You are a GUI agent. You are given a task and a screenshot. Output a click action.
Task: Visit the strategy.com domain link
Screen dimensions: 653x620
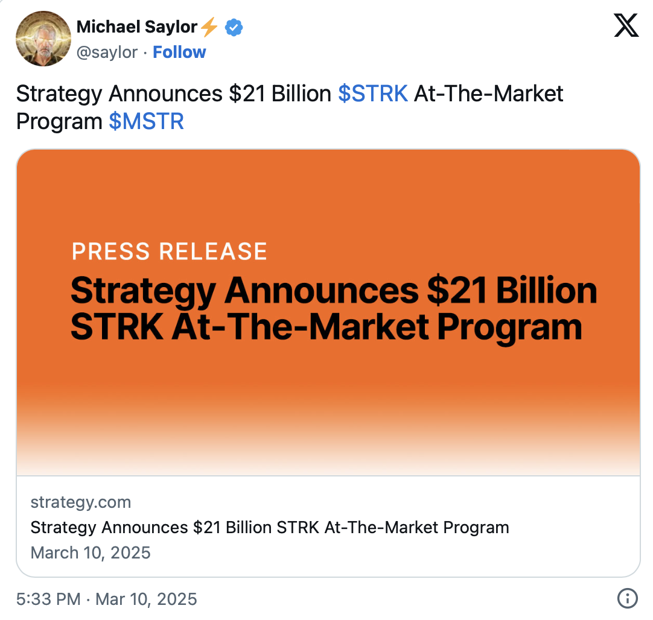[x=80, y=502]
